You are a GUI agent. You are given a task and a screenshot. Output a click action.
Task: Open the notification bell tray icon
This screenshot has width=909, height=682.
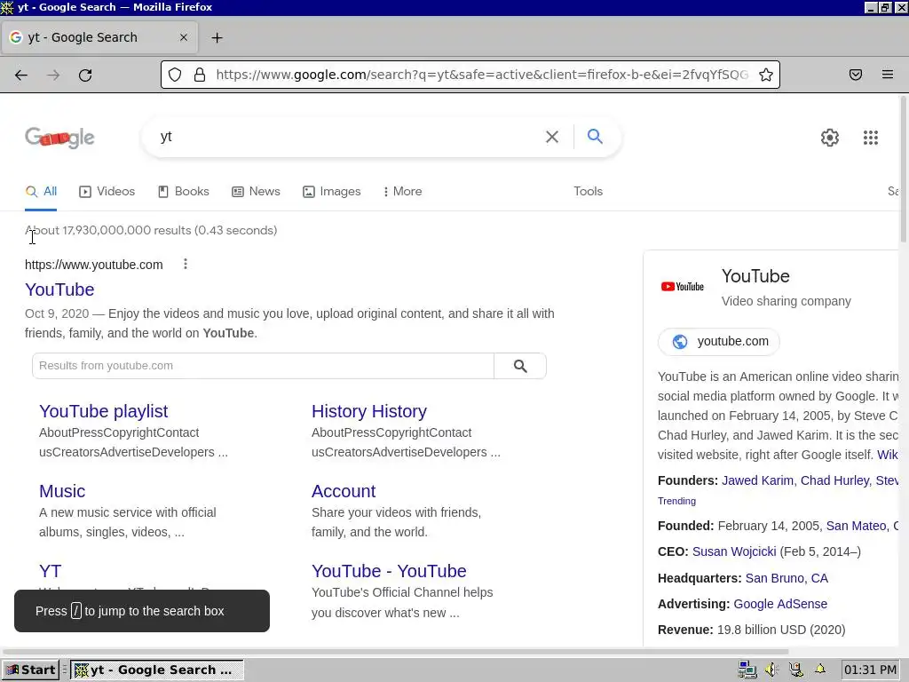click(819, 670)
